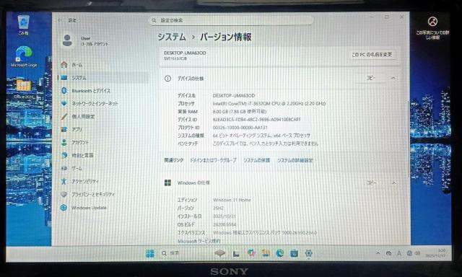Open システムの保護 link
The height and width of the screenshot is (277, 462).
tap(256, 160)
